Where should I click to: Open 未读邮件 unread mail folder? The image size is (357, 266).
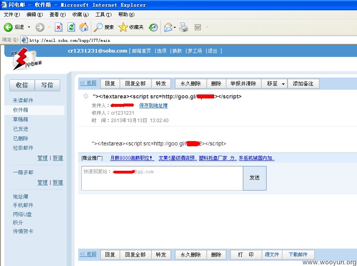(23, 100)
